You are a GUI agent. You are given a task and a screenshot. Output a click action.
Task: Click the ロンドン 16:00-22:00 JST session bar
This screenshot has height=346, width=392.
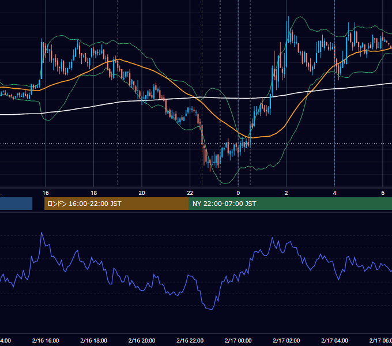(x=116, y=204)
